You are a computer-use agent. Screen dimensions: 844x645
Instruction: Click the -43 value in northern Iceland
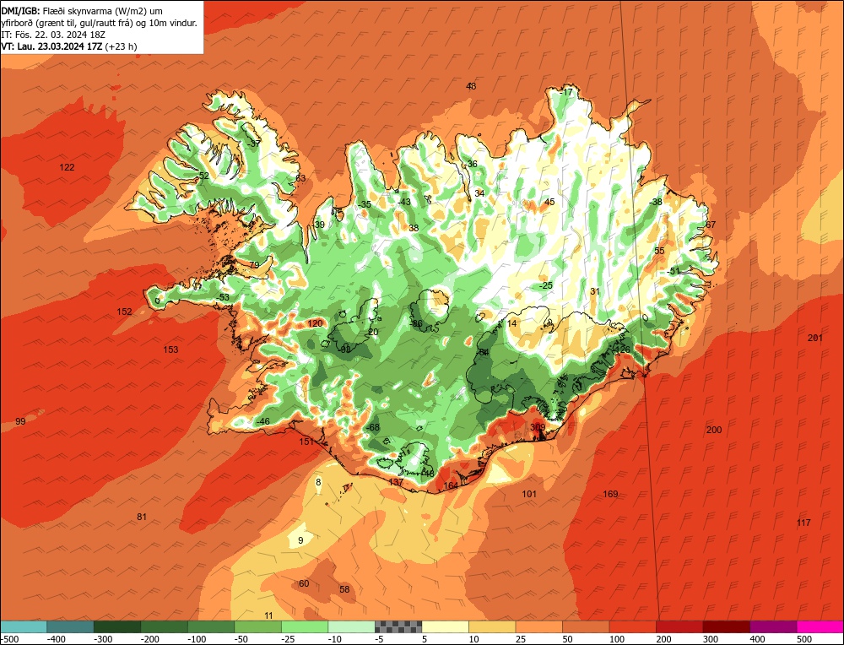pyautogui.click(x=403, y=202)
